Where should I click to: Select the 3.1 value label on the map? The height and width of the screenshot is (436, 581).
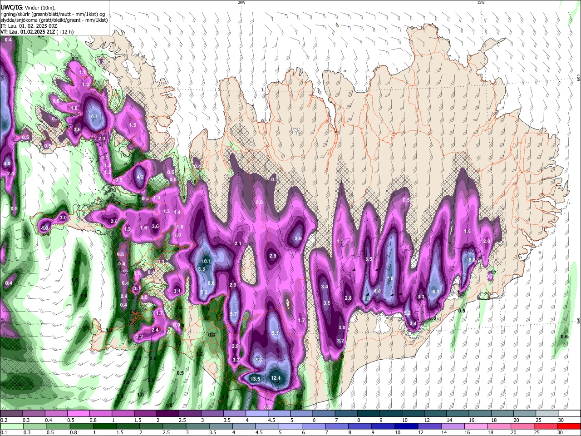177,291
